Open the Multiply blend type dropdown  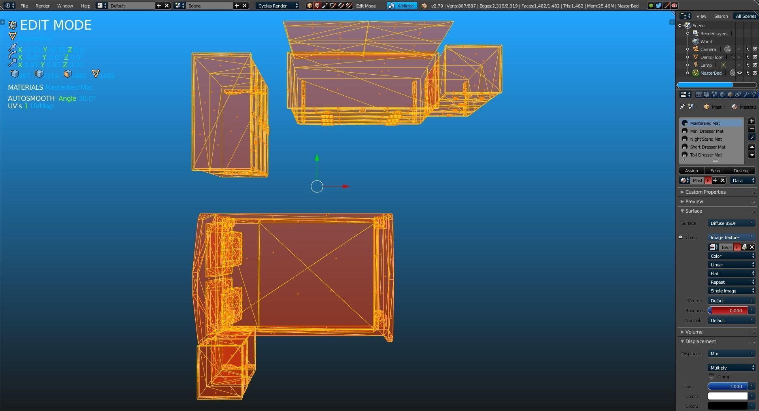[731, 368]
